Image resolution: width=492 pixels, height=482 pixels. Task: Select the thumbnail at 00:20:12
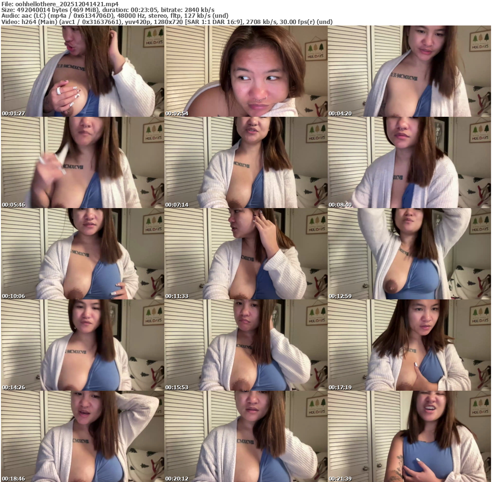(x=246, y=436)
